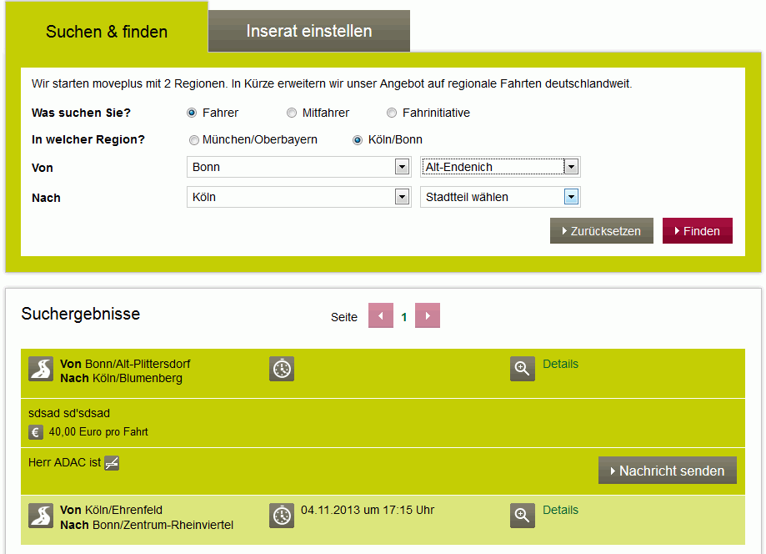Click the road icon for Köln/Ehrenfeld ride
766x554 pixels.
(41, 516)
